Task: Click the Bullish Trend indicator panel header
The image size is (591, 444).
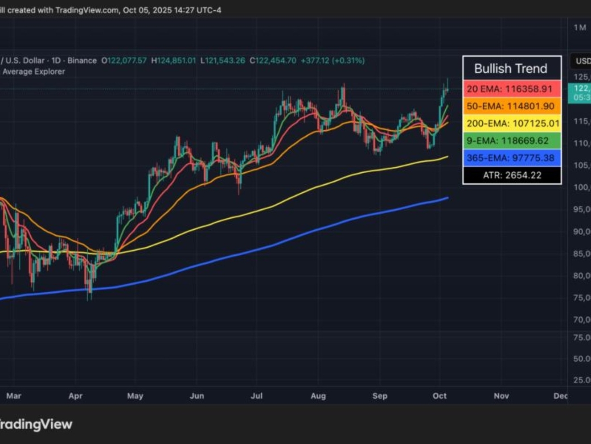Action: (511, 68)
